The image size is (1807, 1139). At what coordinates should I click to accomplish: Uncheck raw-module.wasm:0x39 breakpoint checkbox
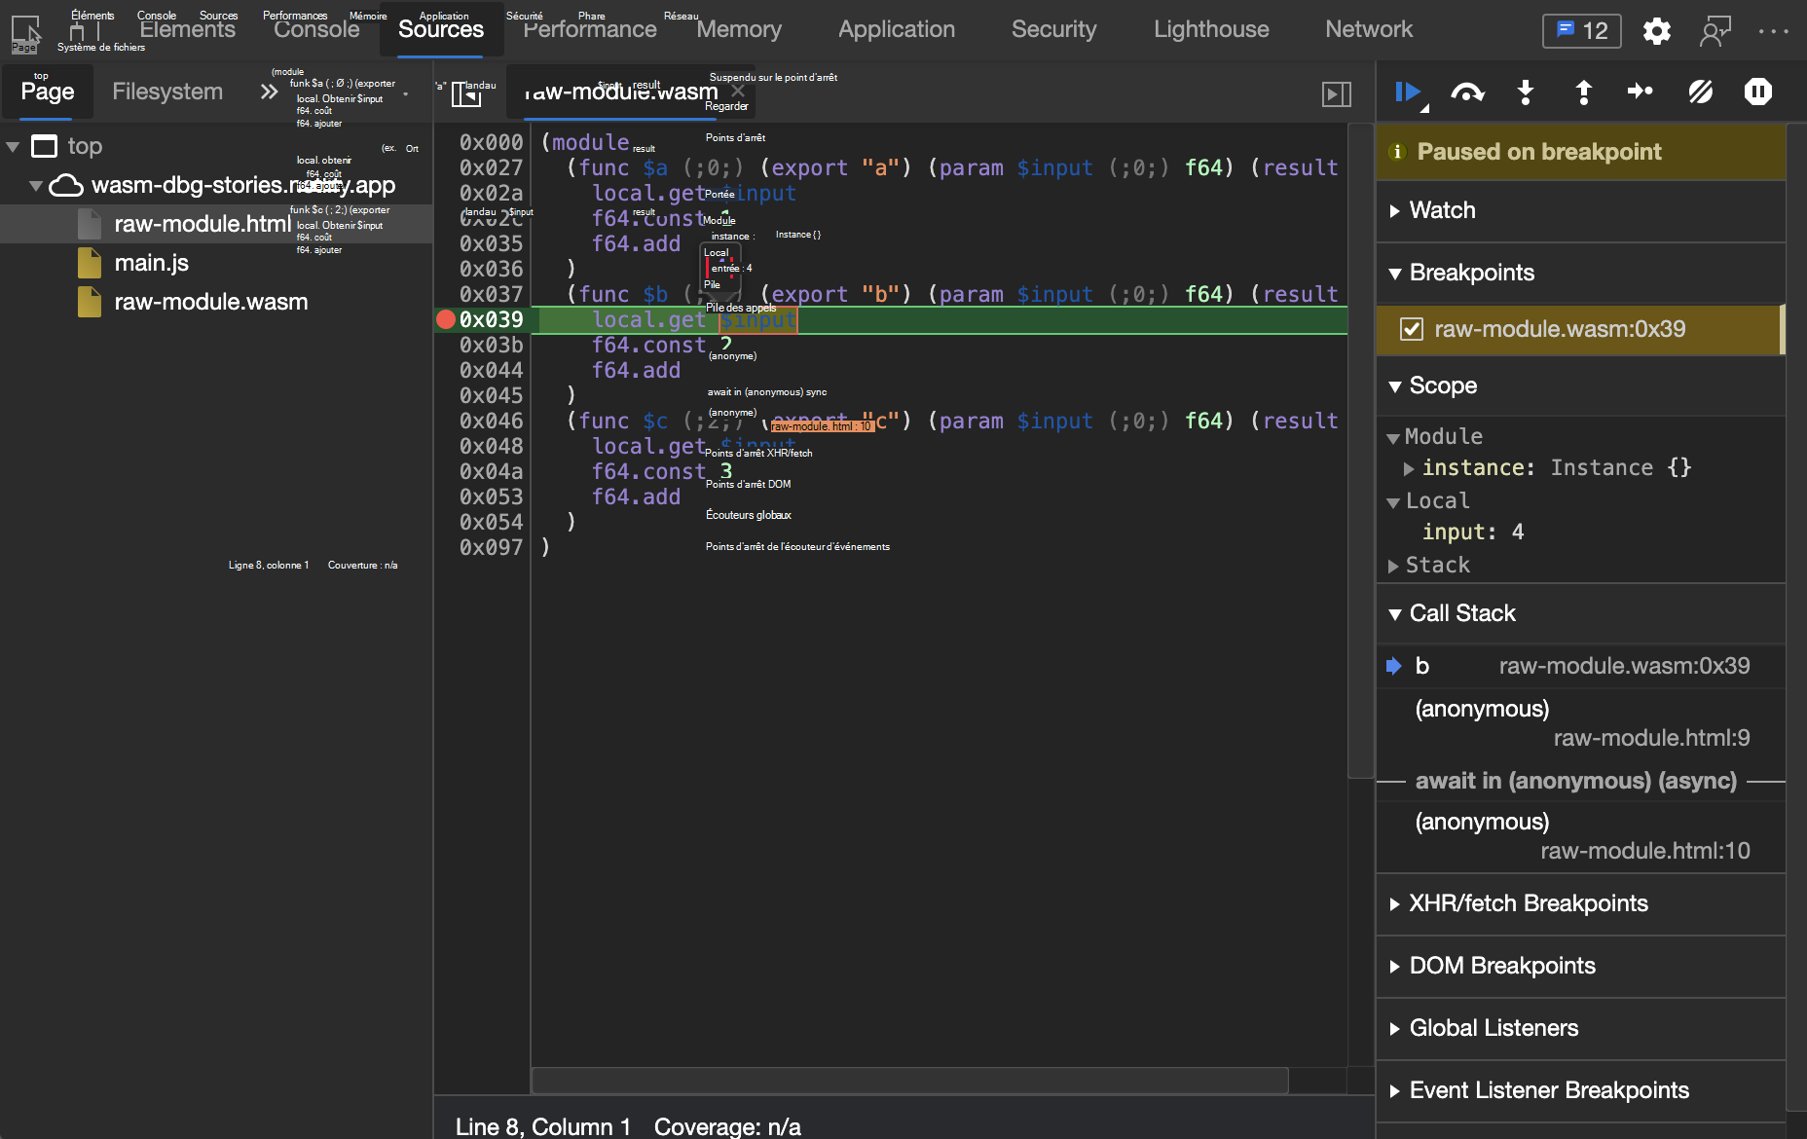1412,329
